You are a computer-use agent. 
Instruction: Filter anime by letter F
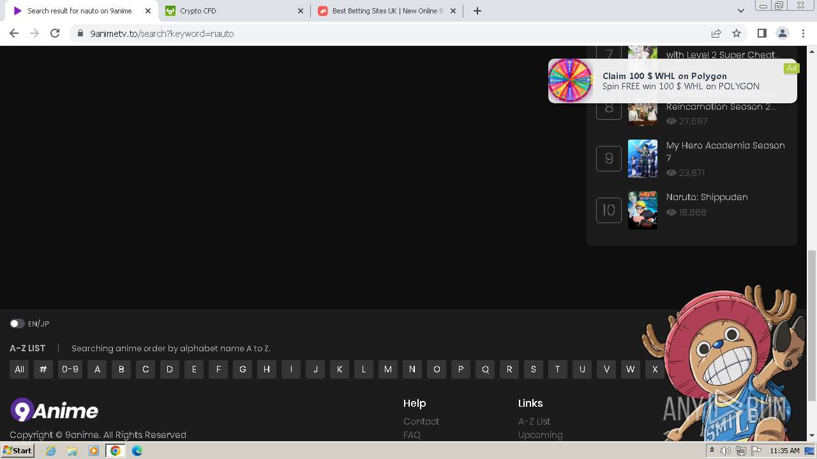(x=218, y=369)
